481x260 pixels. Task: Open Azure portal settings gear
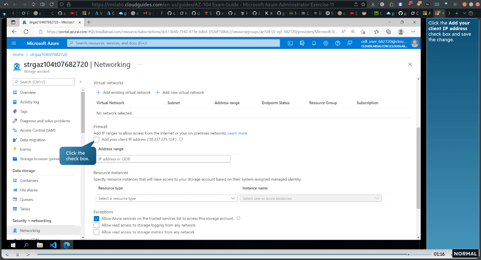point(326,43)
